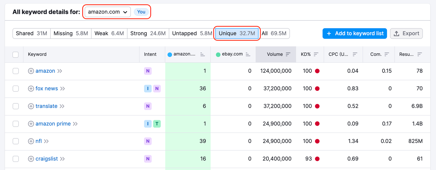Check the craigslist row checkbox
Viewport: 436px width, 170px height.
coord(16,159)
